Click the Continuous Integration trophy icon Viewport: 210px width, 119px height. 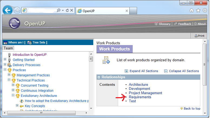click(18, 91)
